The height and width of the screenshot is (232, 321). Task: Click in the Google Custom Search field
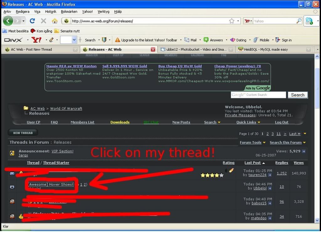pos(258,95)
